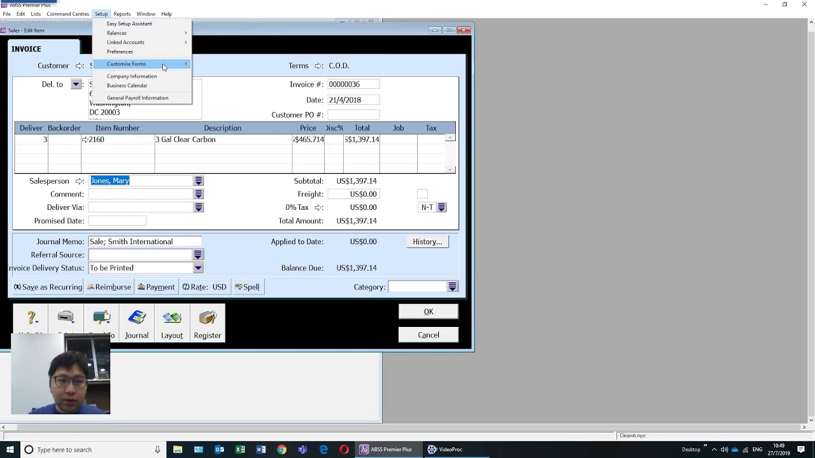Click the Date field
This screenshot has height=458, width=815.
click(x=353, y=100)
